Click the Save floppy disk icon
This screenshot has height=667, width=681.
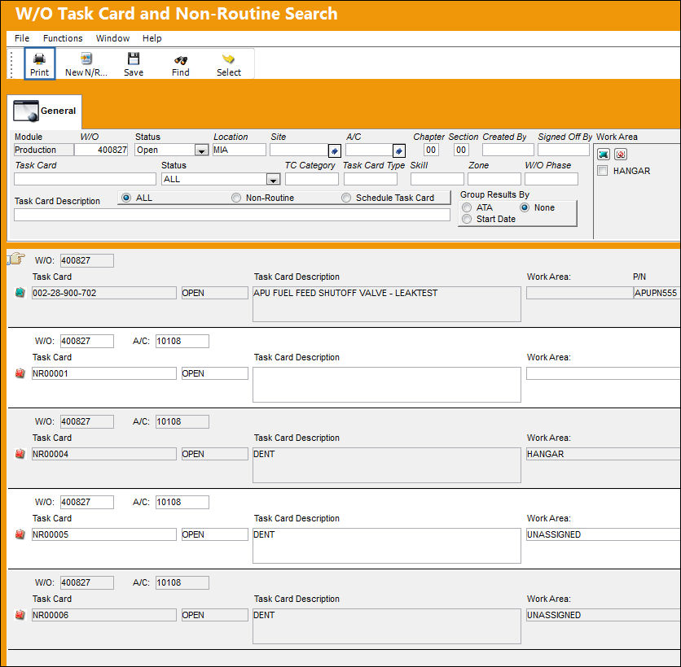tap(134, 63)
